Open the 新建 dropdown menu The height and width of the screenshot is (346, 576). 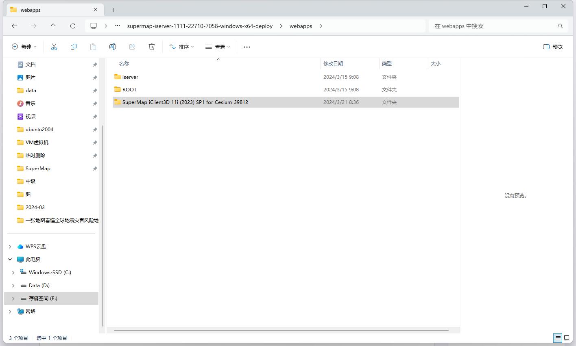click(x=24, y=47)
